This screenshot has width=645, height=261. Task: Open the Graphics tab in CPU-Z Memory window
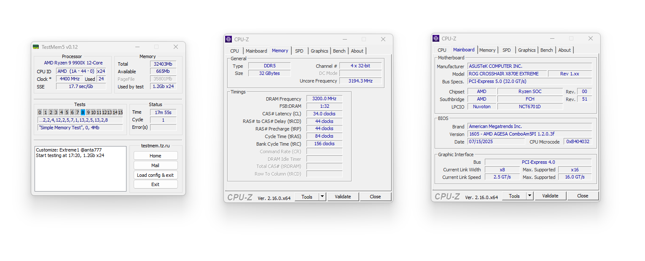(x=319, y=51)
